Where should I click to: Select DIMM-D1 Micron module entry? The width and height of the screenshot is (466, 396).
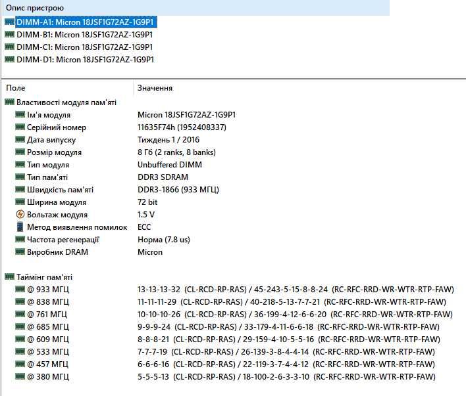(x=85, y=60)
